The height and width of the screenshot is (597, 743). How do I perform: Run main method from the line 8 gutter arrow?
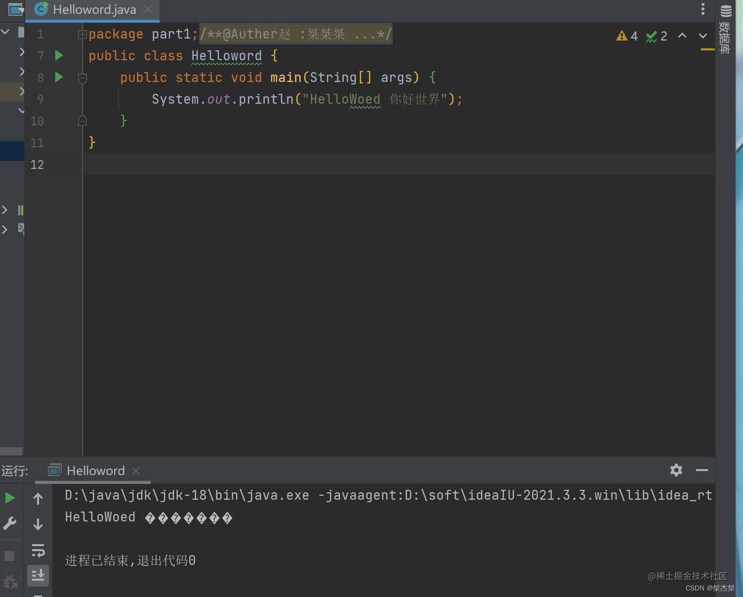(x=59, y=78)
